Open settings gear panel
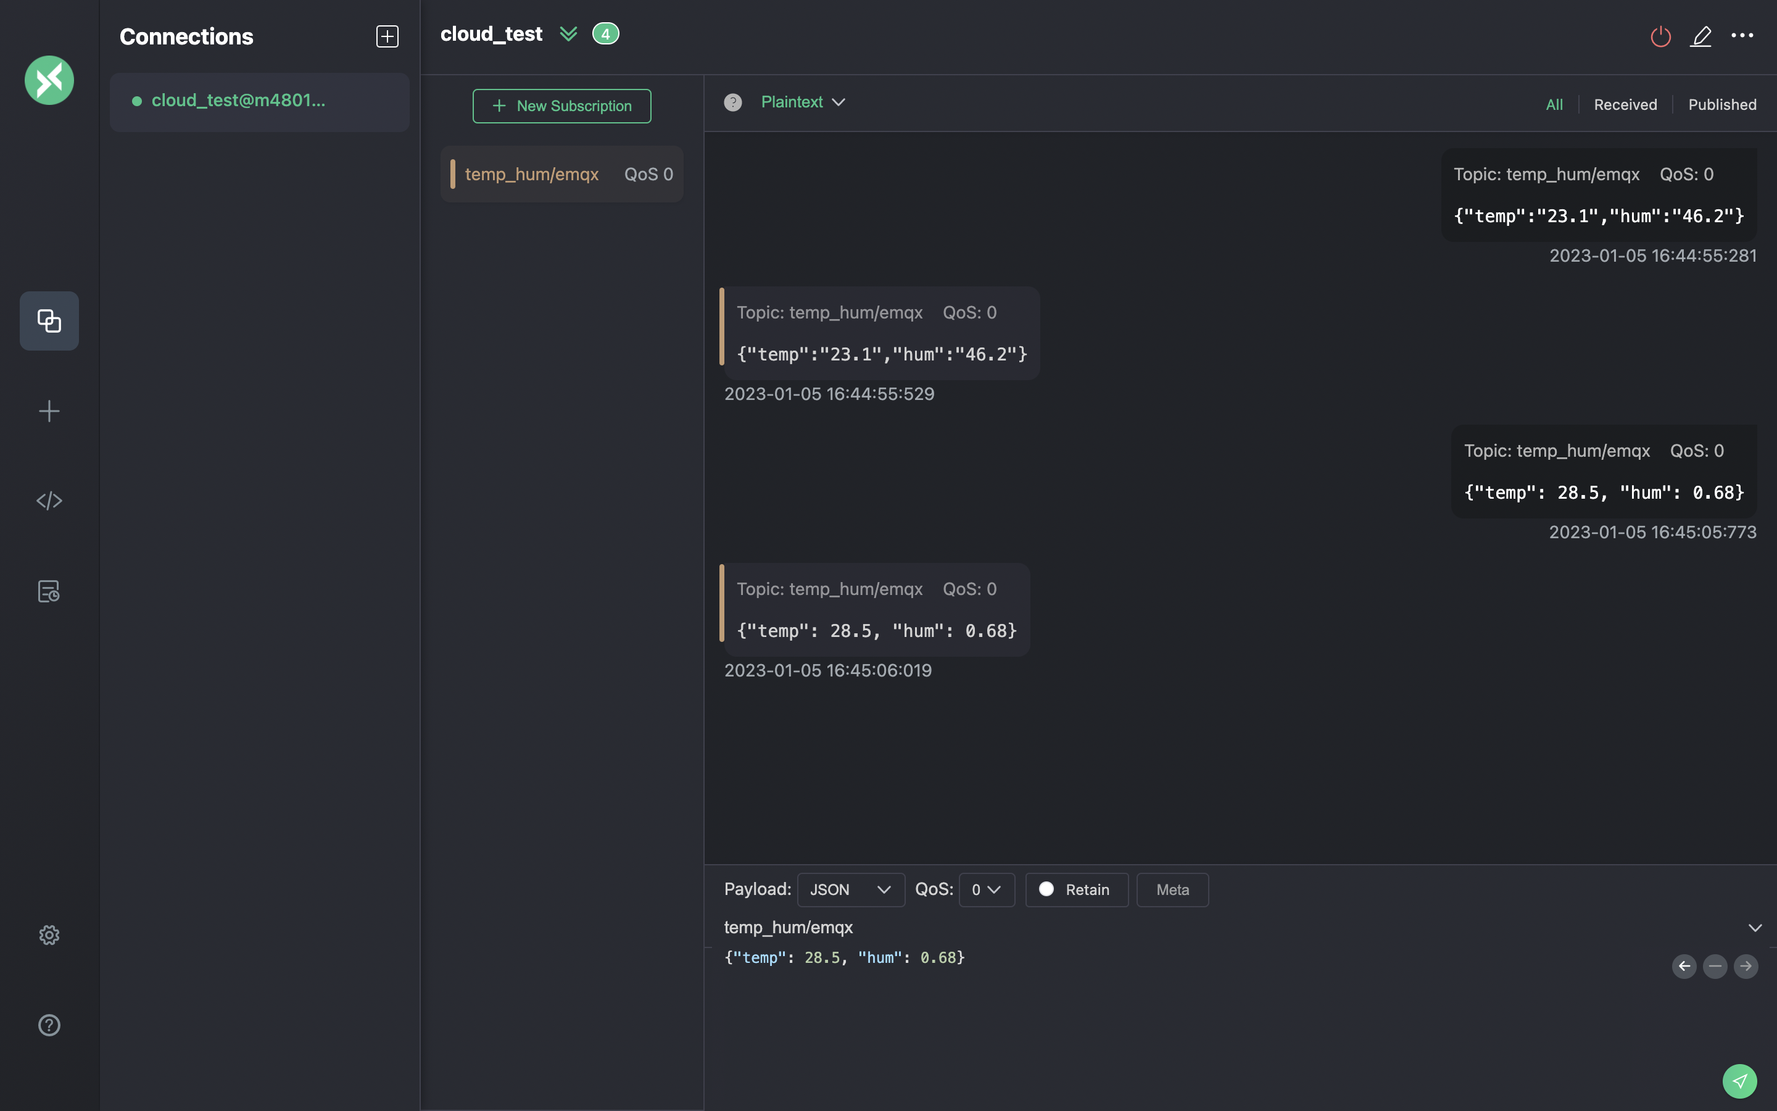This screenshot has height=1111, width=1777. pos(49,934)
